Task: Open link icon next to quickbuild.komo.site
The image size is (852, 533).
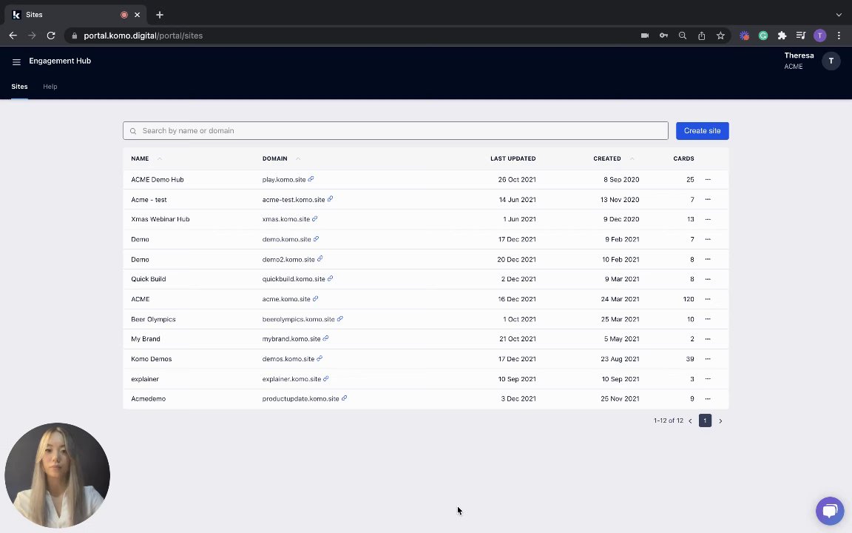Action: tap(330, 278)
